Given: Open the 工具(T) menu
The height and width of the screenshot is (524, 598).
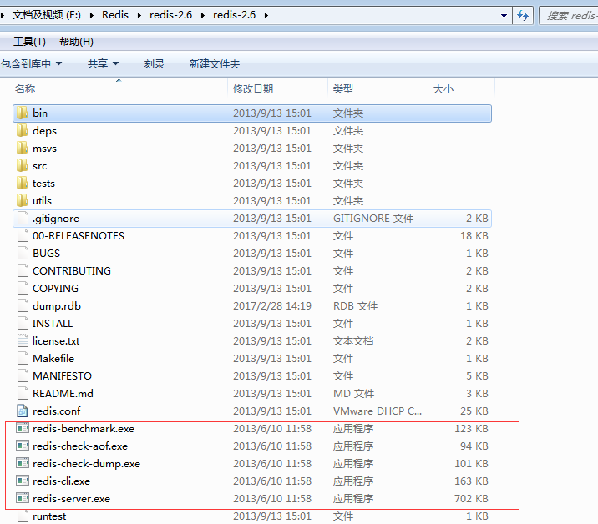Looking at the screenshot, I should click(29, 41).
